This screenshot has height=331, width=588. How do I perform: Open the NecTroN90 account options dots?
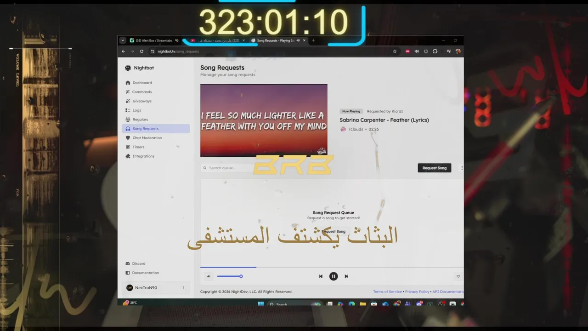[183, 288]
